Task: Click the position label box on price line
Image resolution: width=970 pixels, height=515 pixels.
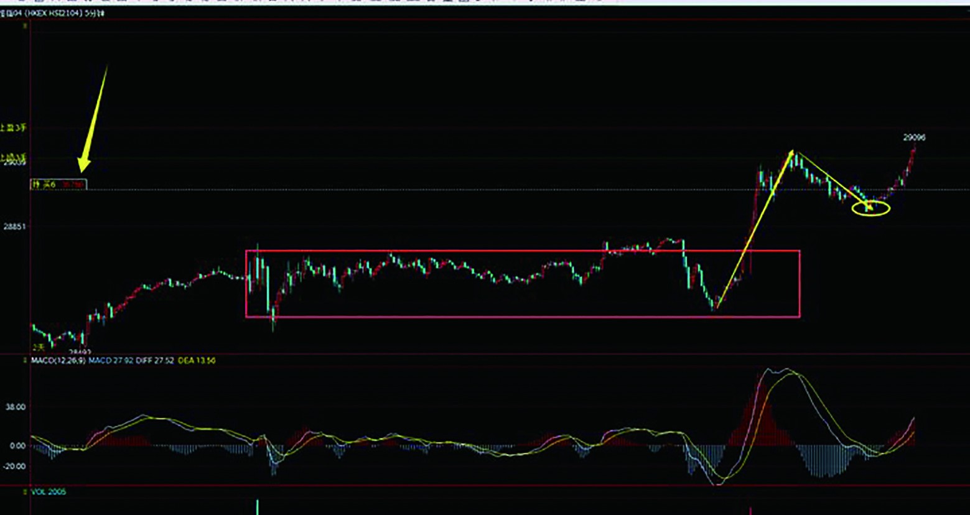Action: coord(58,184)
